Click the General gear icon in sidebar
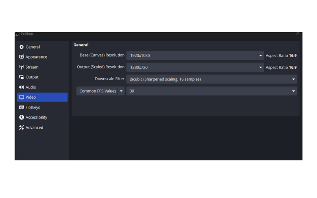The image size is (317, 198). pos(21,47)
